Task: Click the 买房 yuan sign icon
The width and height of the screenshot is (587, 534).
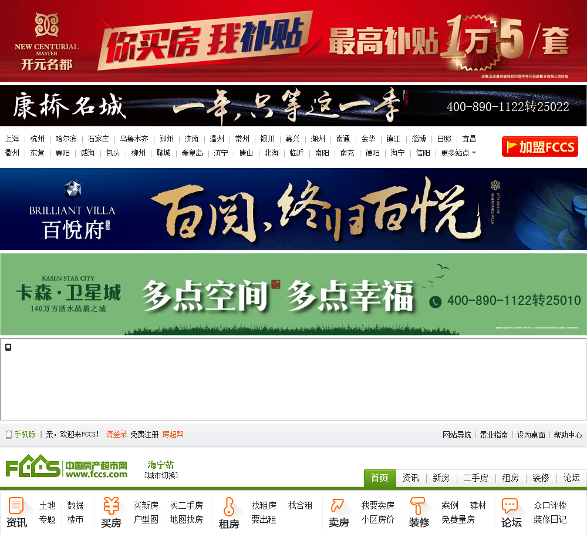Action: pyautogui.click(x=112, y=506)
